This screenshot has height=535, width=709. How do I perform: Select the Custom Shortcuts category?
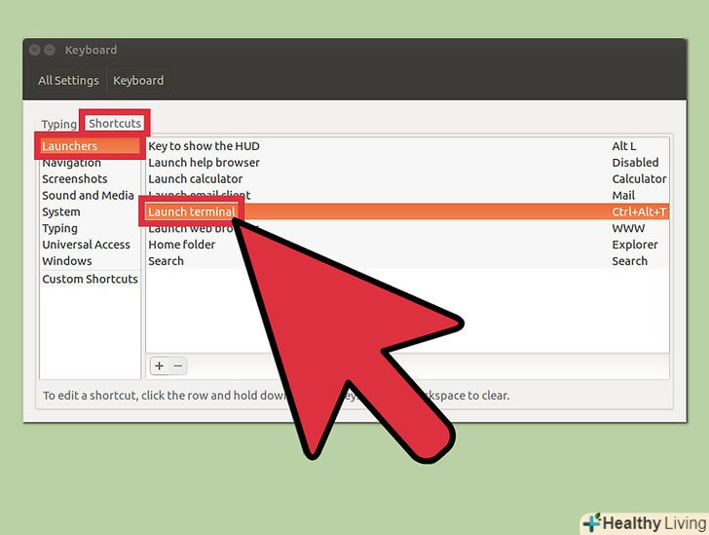click(90, 279)
